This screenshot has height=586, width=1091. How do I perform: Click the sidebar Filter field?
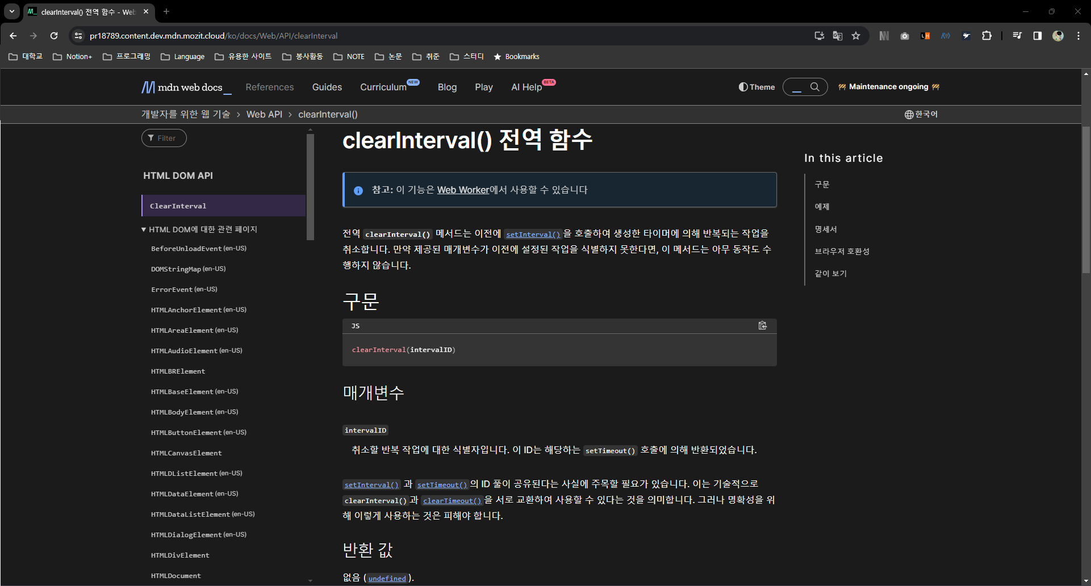164,138
